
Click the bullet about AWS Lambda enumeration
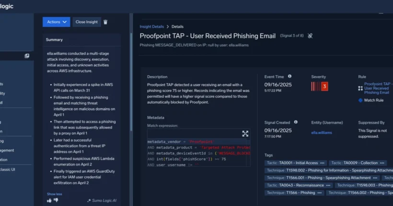tap(84, 161)
